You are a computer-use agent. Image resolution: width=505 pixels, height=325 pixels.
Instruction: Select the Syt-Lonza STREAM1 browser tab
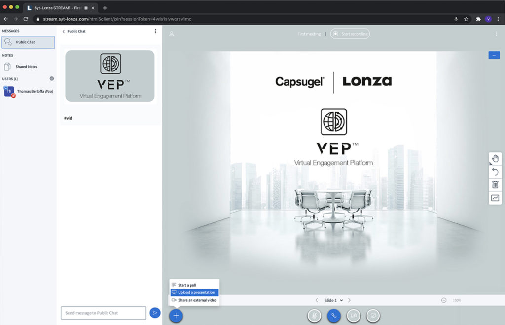point(61,8)
